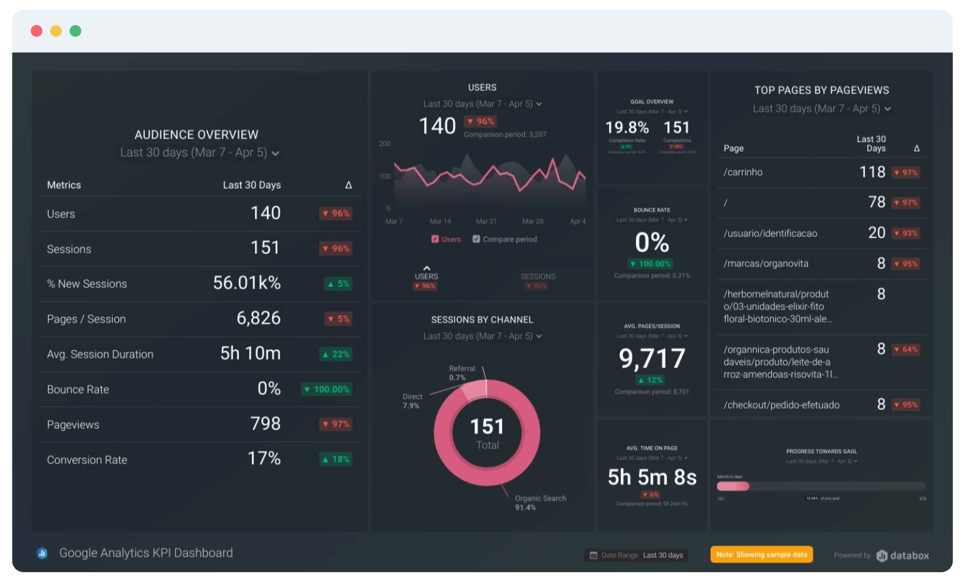Click the Databox hexagon logo in the footer
This screenshot has width=965, height=581.
[x=882, y=555]
